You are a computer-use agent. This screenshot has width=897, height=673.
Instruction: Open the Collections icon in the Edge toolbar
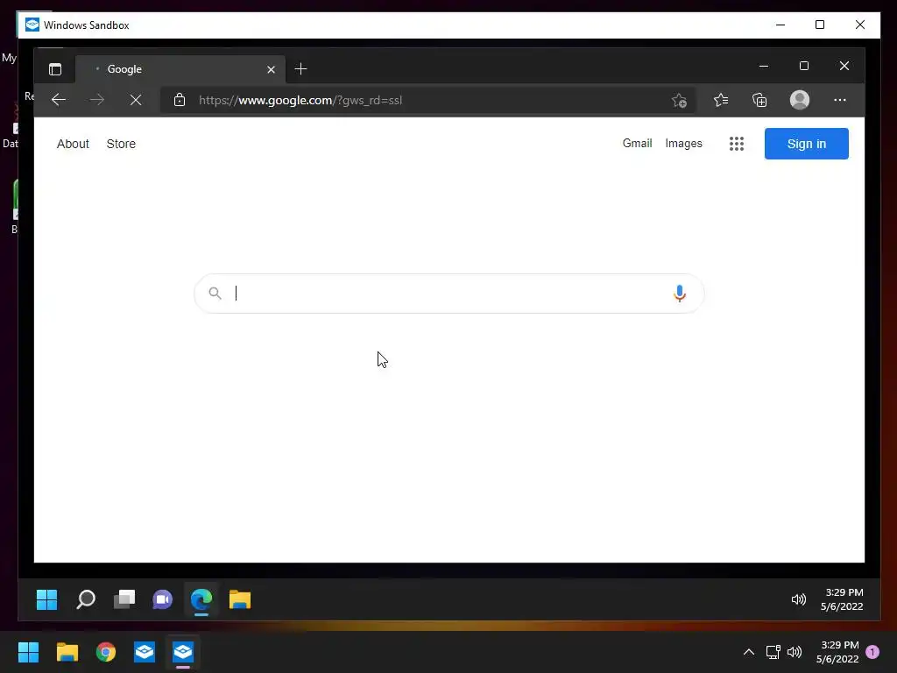pyautogui.click(x=759, y=100)
